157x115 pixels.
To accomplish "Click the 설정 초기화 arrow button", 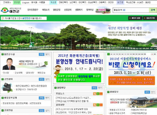I will pyautogui.click(x=150, y=18).
